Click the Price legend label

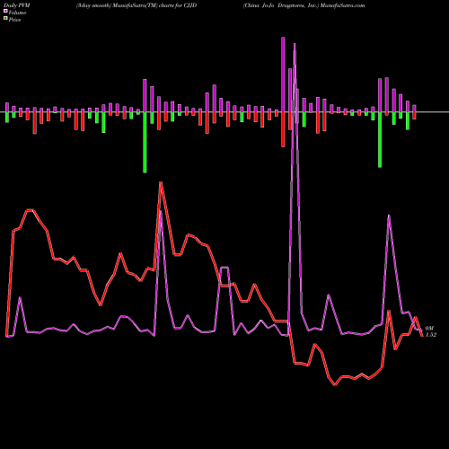point(14,20)
